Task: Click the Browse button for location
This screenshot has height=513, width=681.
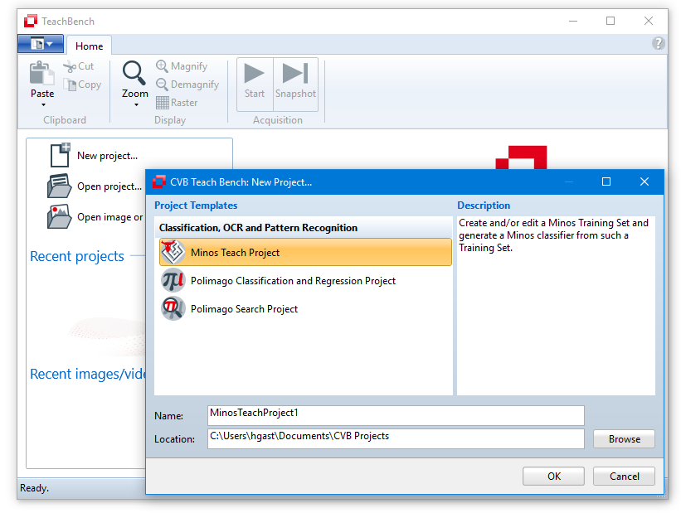Action: point(624,439)
